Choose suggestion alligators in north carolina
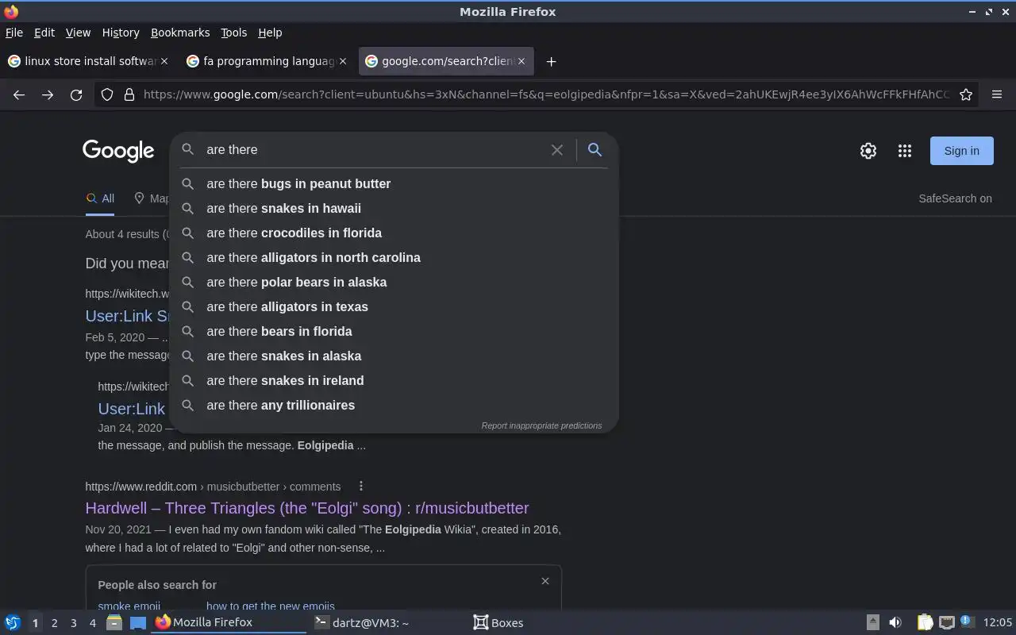Viewport: 1016px width, 635px height. (394, 257)
